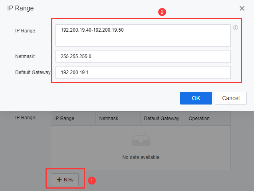Close the IP Range dialog with X

pos(242,8)
